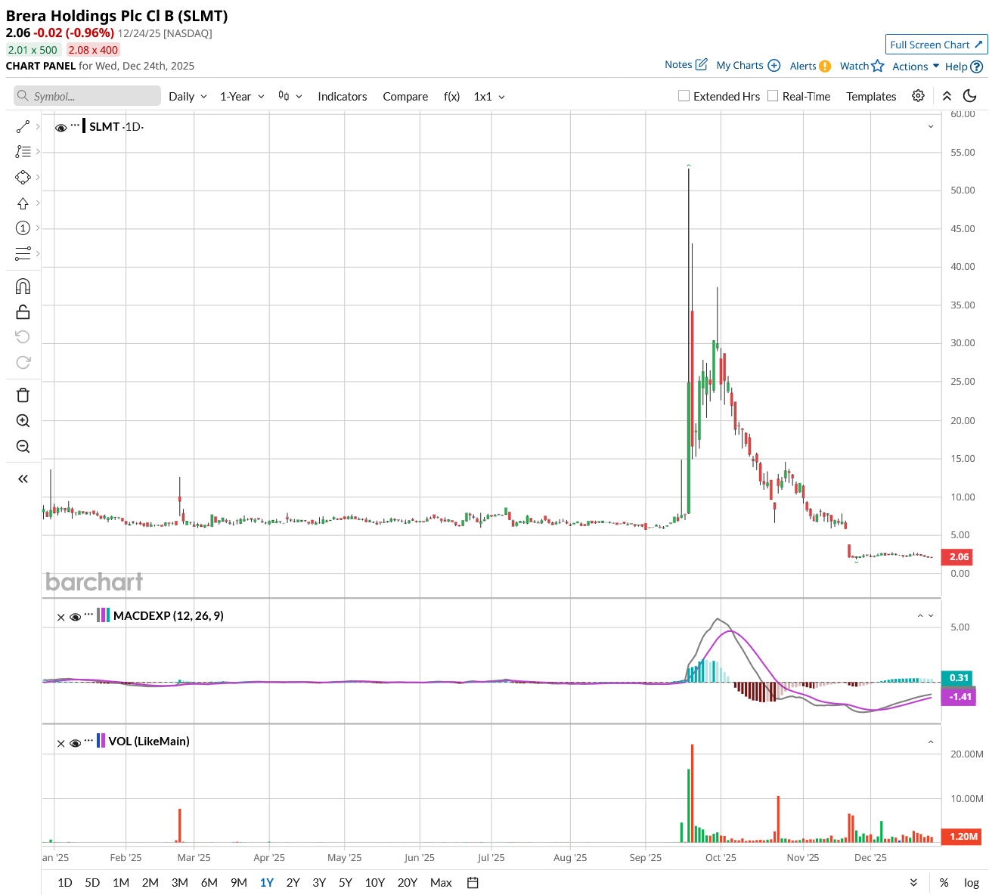Click the 2.06 current price label
This screenshot has width=989, height=895.
959,557
